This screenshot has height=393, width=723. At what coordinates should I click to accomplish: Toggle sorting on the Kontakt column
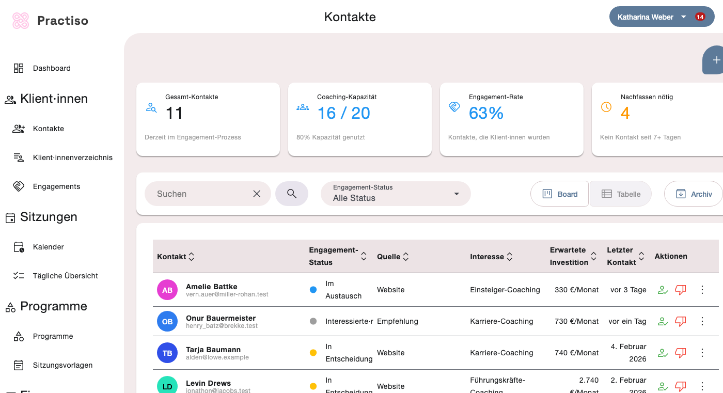[191, 256]
